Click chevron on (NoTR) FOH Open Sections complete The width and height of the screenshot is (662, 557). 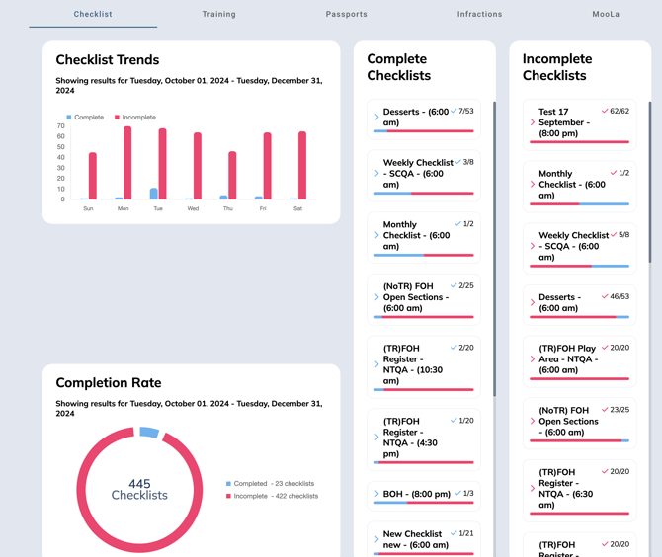pyautogui.click(x=377, y=296)
